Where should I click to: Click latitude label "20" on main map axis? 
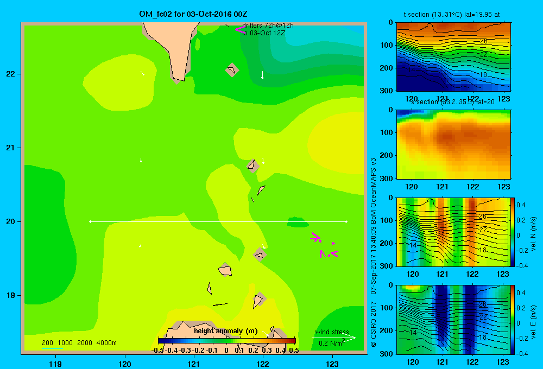coord(11,221)
